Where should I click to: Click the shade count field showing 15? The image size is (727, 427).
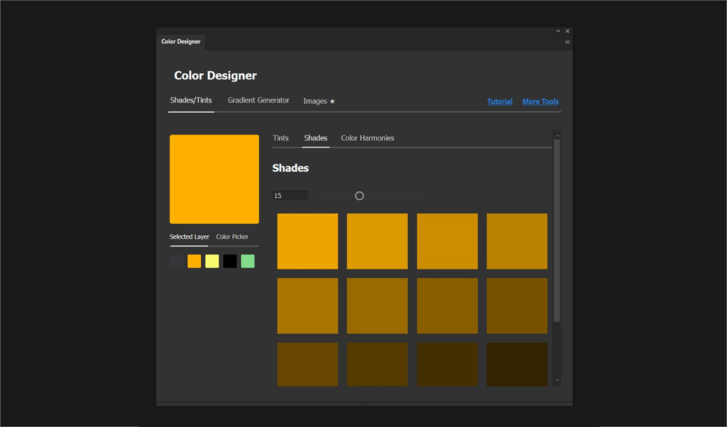290,196
